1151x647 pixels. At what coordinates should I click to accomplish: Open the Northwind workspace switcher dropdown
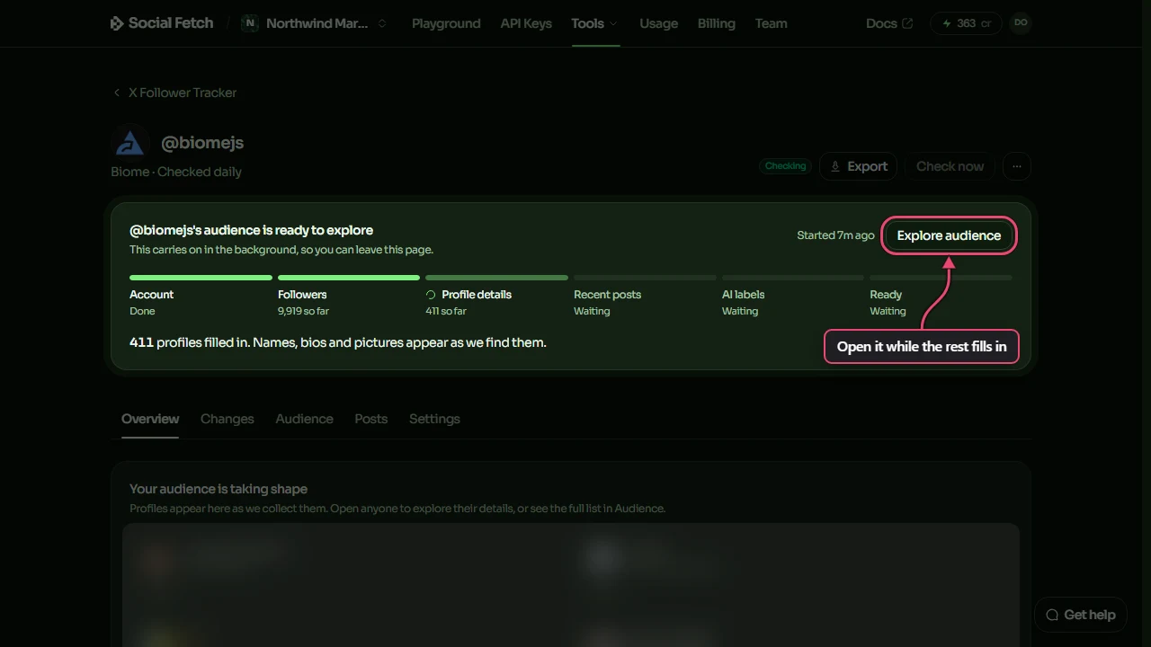(x=315, y=23)
